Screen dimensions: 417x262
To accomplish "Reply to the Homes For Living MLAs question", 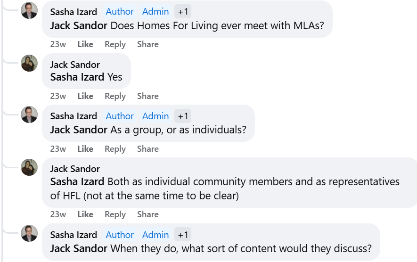I will [115, 44].
